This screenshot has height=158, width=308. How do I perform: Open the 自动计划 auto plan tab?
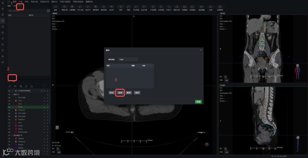tap(35, 1)
